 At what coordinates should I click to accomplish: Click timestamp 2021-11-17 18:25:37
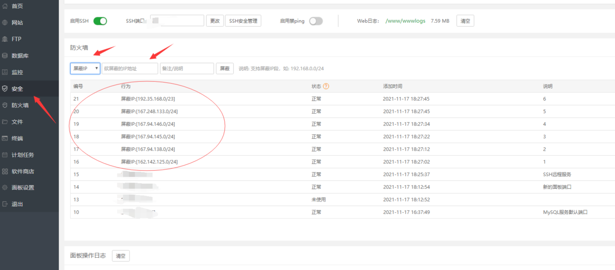406,174
